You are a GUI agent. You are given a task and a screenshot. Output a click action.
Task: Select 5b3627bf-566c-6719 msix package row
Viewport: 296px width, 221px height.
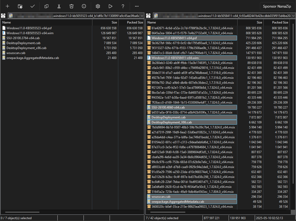218,43
